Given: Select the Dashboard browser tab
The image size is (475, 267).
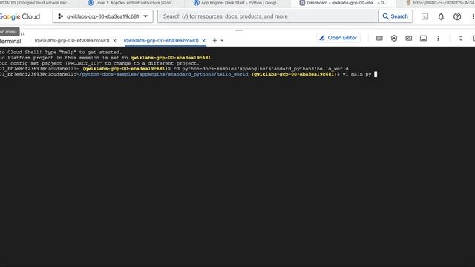Looking at the screenshot, I should (x=343, y=3).
